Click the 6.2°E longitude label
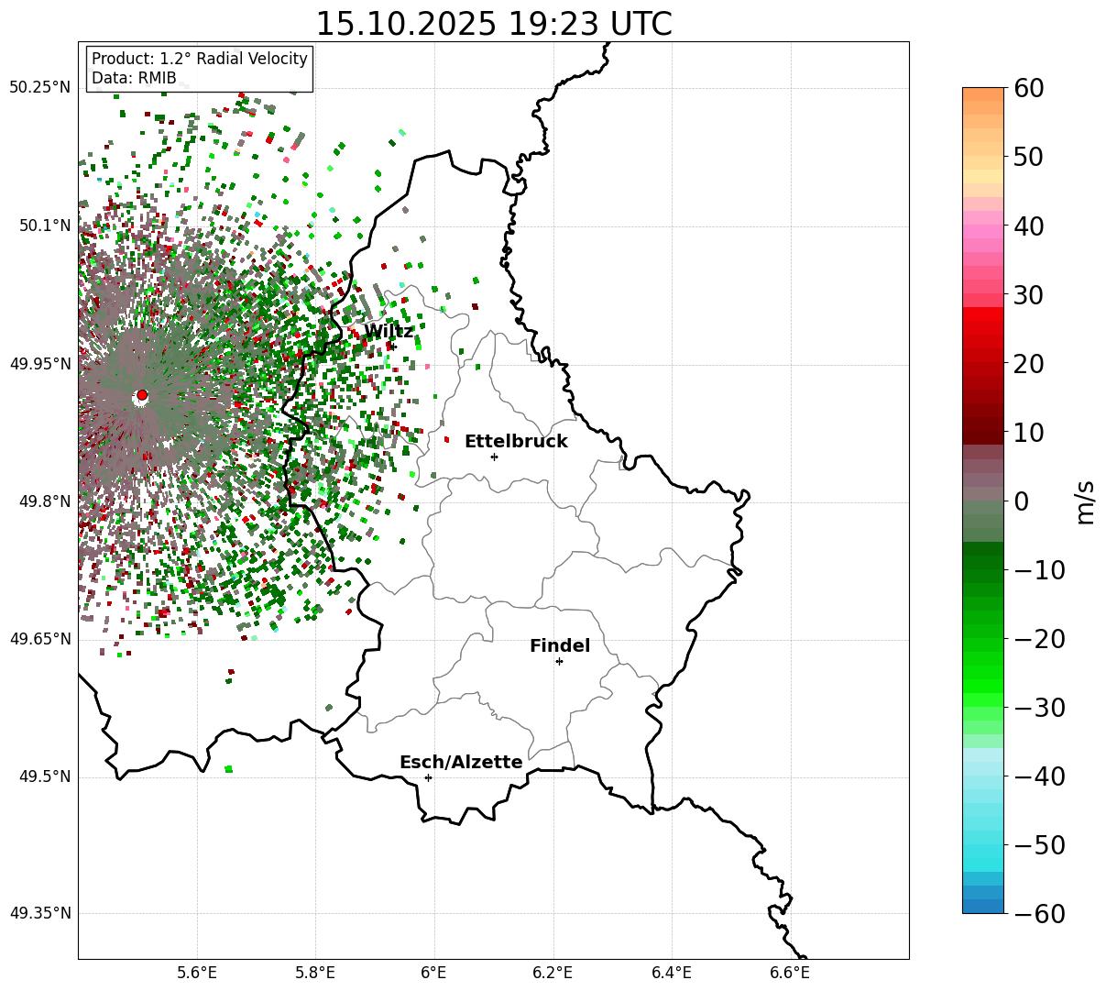The width and height of the screenshot is (1106, 991). (553, 974)
